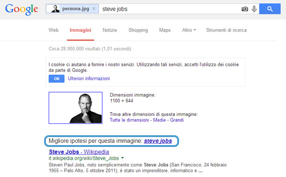
Task: Open Tutte le dimensioni link
Action: pyautogui.click(x=129, y=120)
